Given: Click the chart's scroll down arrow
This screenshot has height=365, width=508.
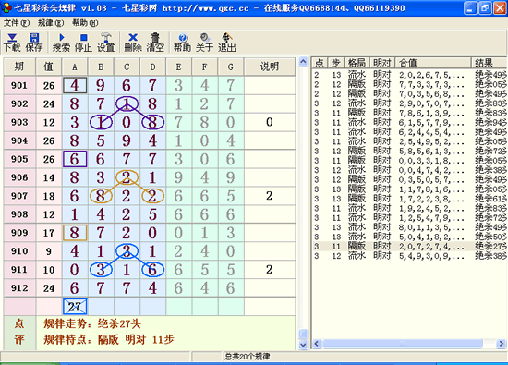Looking at the screenshot, I should [x=303, y=345].
